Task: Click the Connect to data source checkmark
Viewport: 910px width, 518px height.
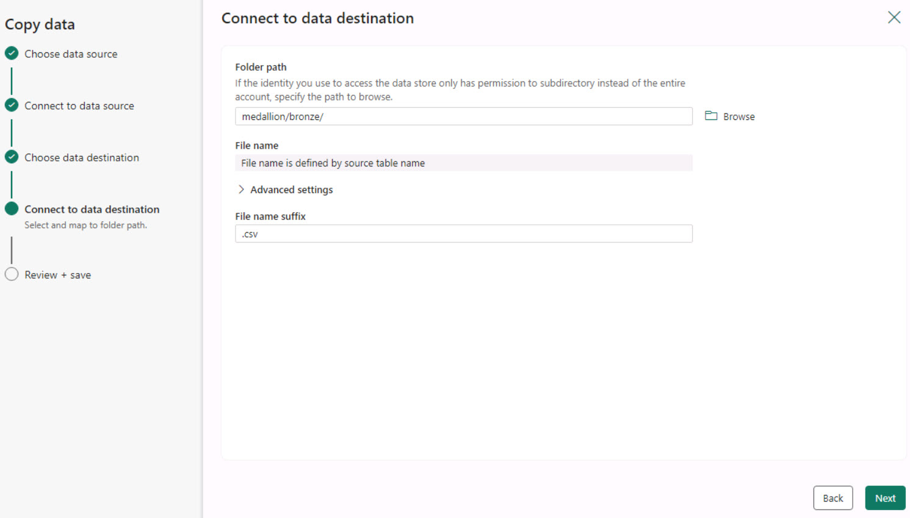Action: (12, 105)
